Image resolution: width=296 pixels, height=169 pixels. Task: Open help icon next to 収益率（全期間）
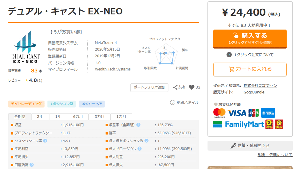click(138, 125)
